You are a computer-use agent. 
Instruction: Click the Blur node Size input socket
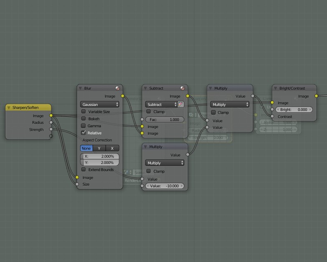77,184
